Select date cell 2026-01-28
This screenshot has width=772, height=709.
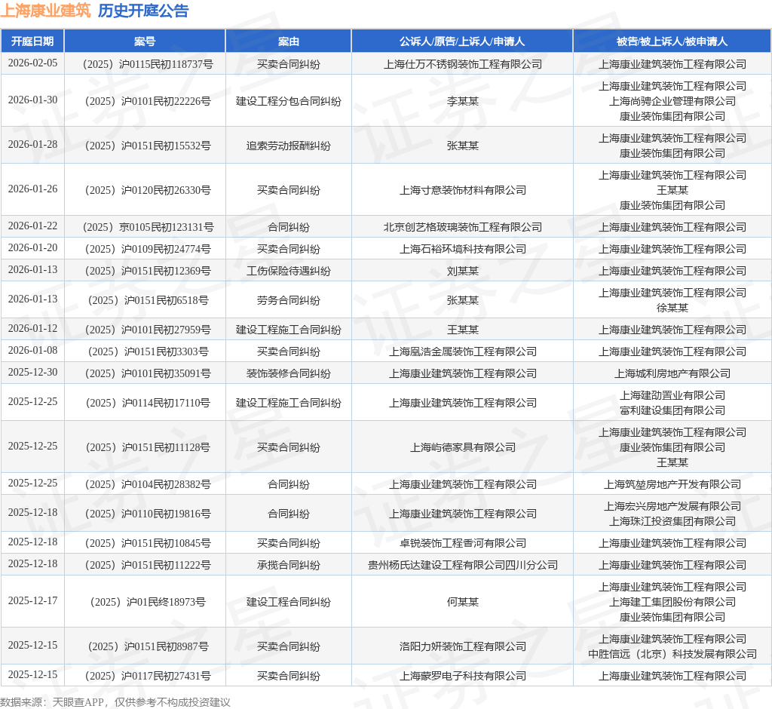tap(32, 144)
